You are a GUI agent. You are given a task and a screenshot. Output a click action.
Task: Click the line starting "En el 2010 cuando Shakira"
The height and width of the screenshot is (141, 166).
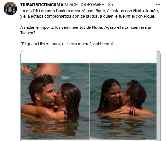pyautogui.click(x=90, y=11)
